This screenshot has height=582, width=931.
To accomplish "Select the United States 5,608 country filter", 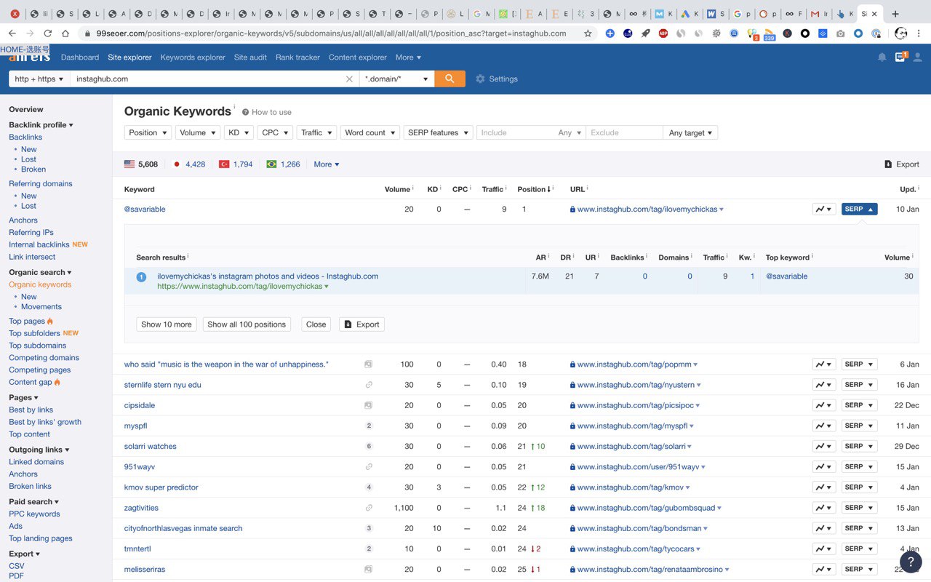I will click(x=141, y=164).
